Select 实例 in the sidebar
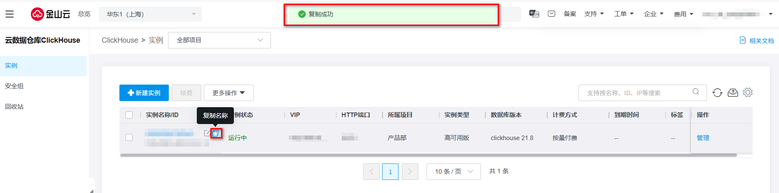The image size is (779, 193). (x=43, y=66)
